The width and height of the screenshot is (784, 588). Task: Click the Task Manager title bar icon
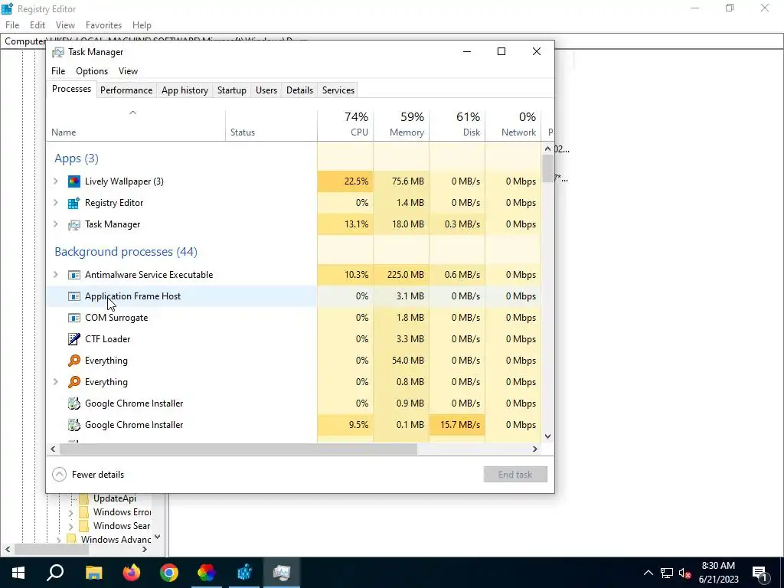(x=58, y=52)
